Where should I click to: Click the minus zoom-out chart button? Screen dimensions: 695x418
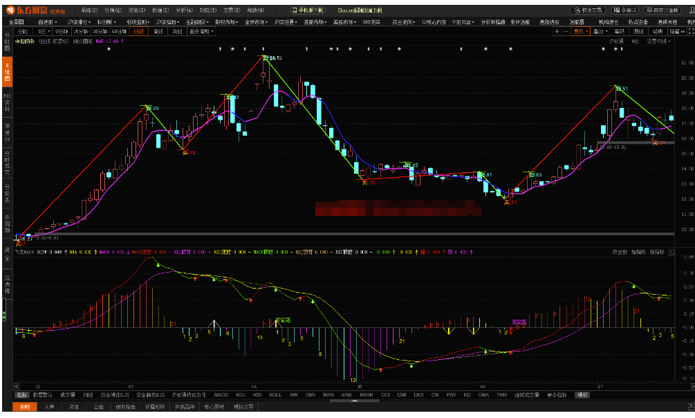coord(566,32)
